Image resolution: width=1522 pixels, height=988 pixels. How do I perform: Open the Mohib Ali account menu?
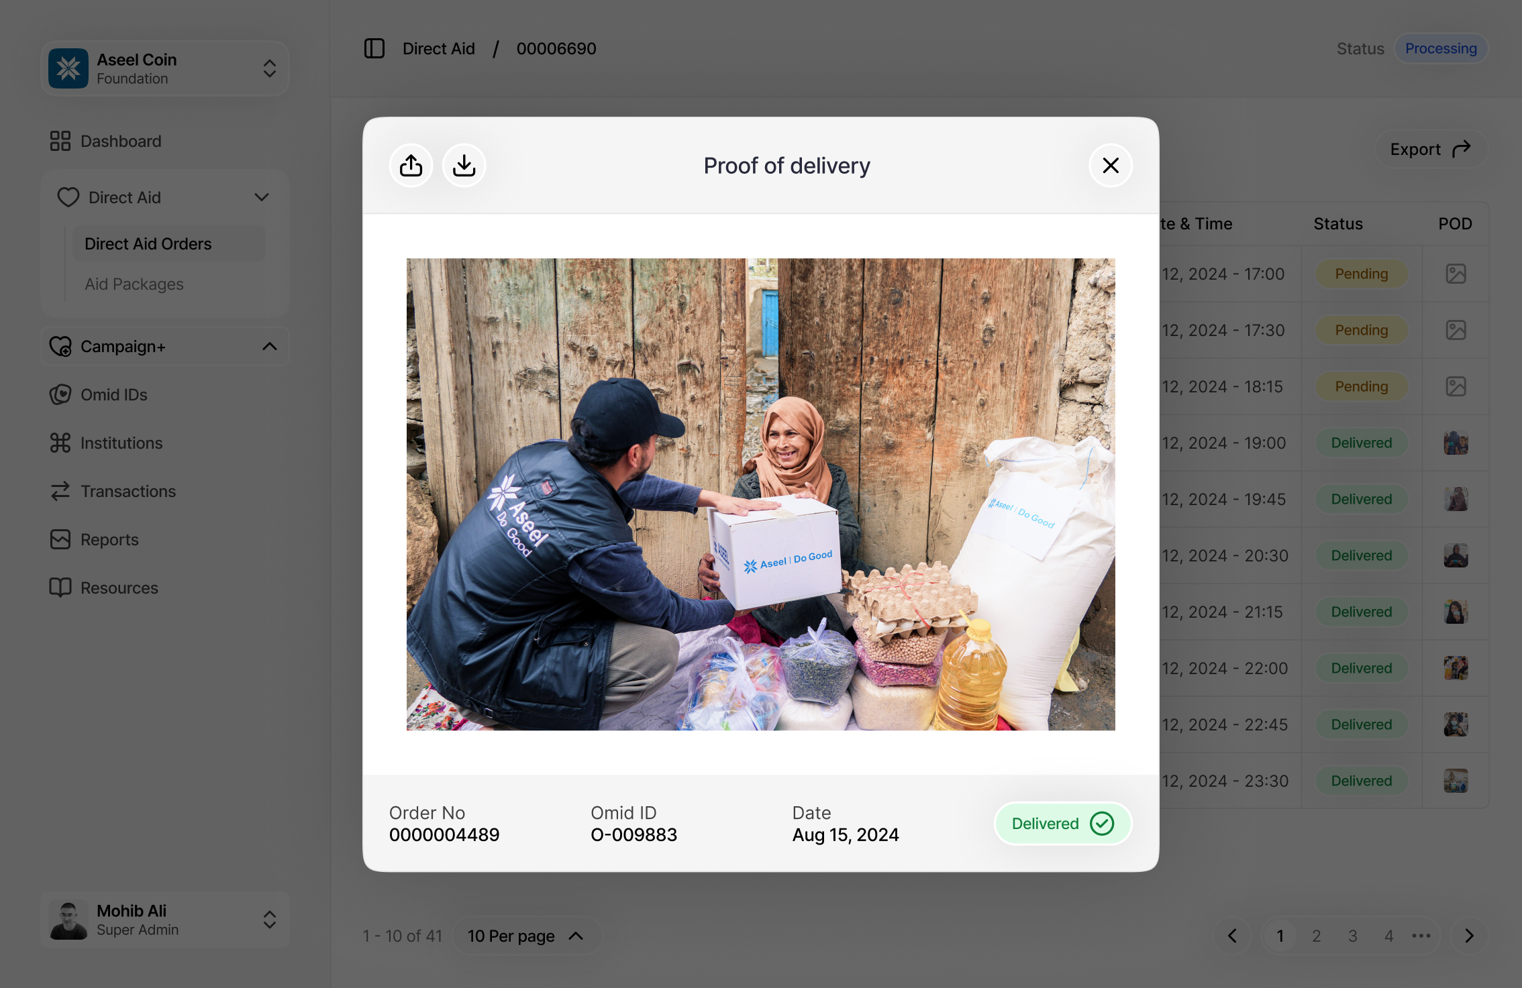[165, 920]
